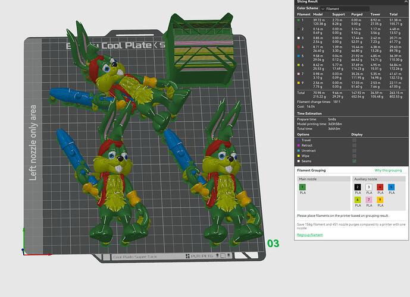The width and height of the screenshot is (410, 297).
Task: Click 'Model printing time' 3d3h58m value
Action: [x=335, y=124]
